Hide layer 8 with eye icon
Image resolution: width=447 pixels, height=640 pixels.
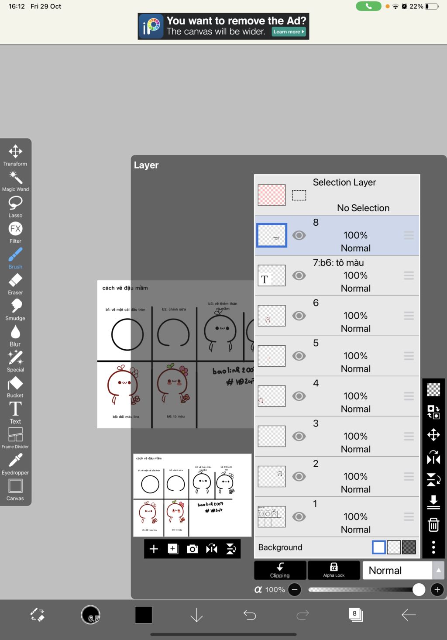coord(299,235)
